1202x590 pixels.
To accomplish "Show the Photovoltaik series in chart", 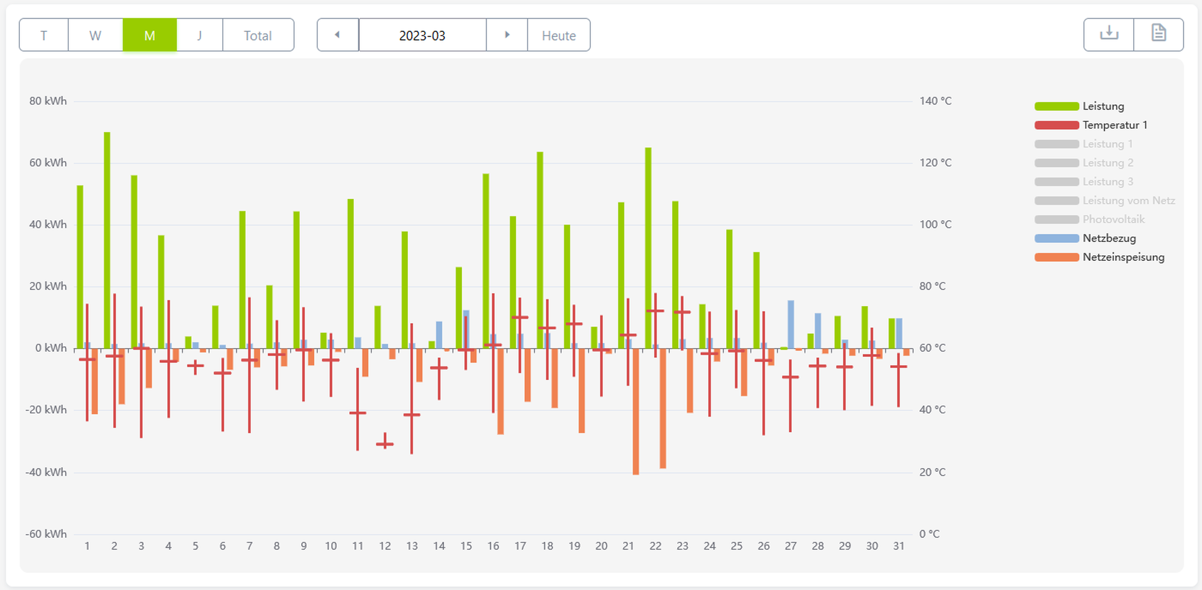I will [1113, 220].
